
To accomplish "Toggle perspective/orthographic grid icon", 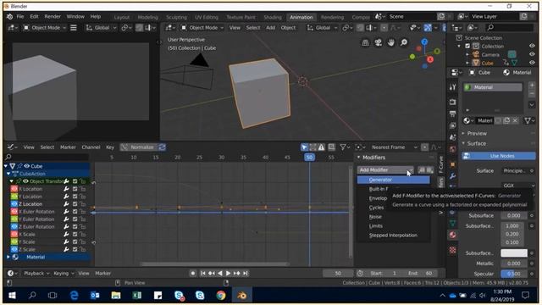I will (365, 42).
